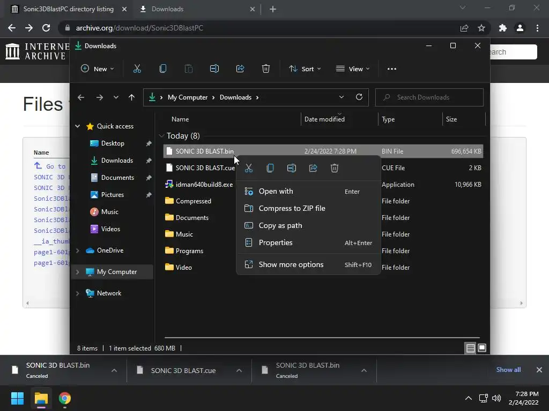Image resolution: width=549 pixels, height=411 pixels.
Task: Collapse the Quick access tree node
Action: [77, 126]
